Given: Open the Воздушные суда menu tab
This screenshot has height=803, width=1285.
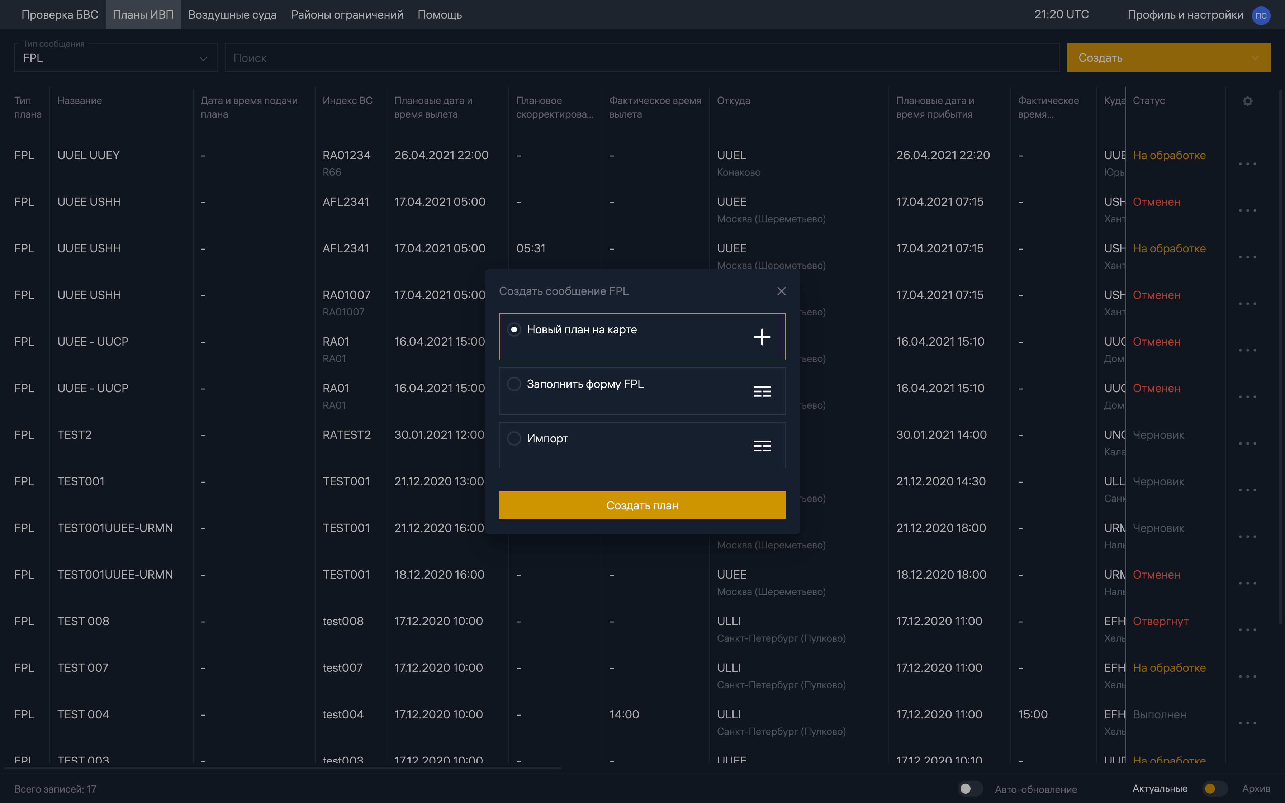Looking at the screenshot, I should [232, 15].
